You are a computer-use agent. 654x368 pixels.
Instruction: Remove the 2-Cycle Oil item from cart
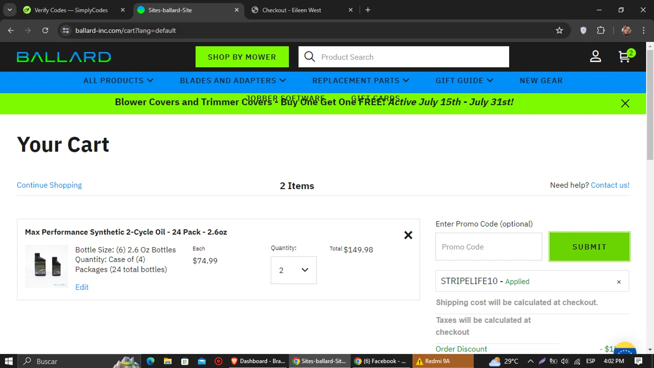408,235
